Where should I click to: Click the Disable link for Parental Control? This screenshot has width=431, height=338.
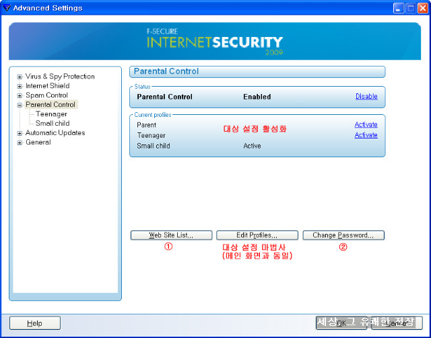point(366,96)
